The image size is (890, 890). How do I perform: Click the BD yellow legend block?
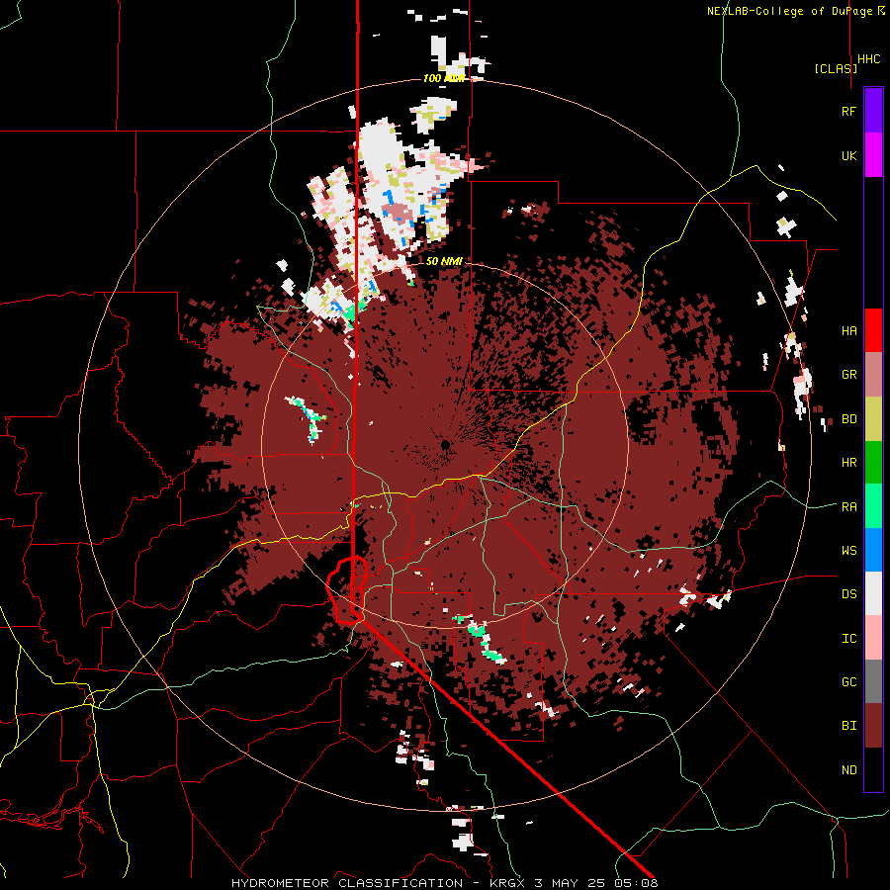pyautogui.click(x=873, y=419)
